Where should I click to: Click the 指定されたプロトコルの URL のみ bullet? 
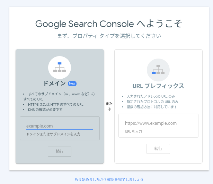point(152,102)
